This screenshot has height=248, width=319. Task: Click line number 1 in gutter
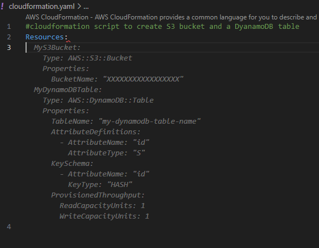9,27
